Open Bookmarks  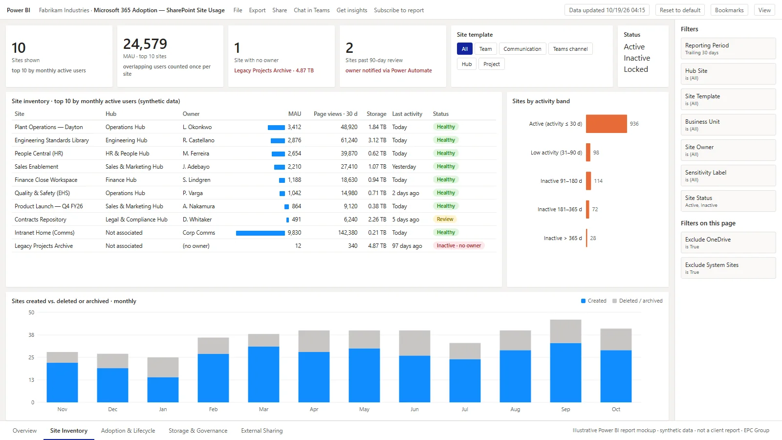729,10
